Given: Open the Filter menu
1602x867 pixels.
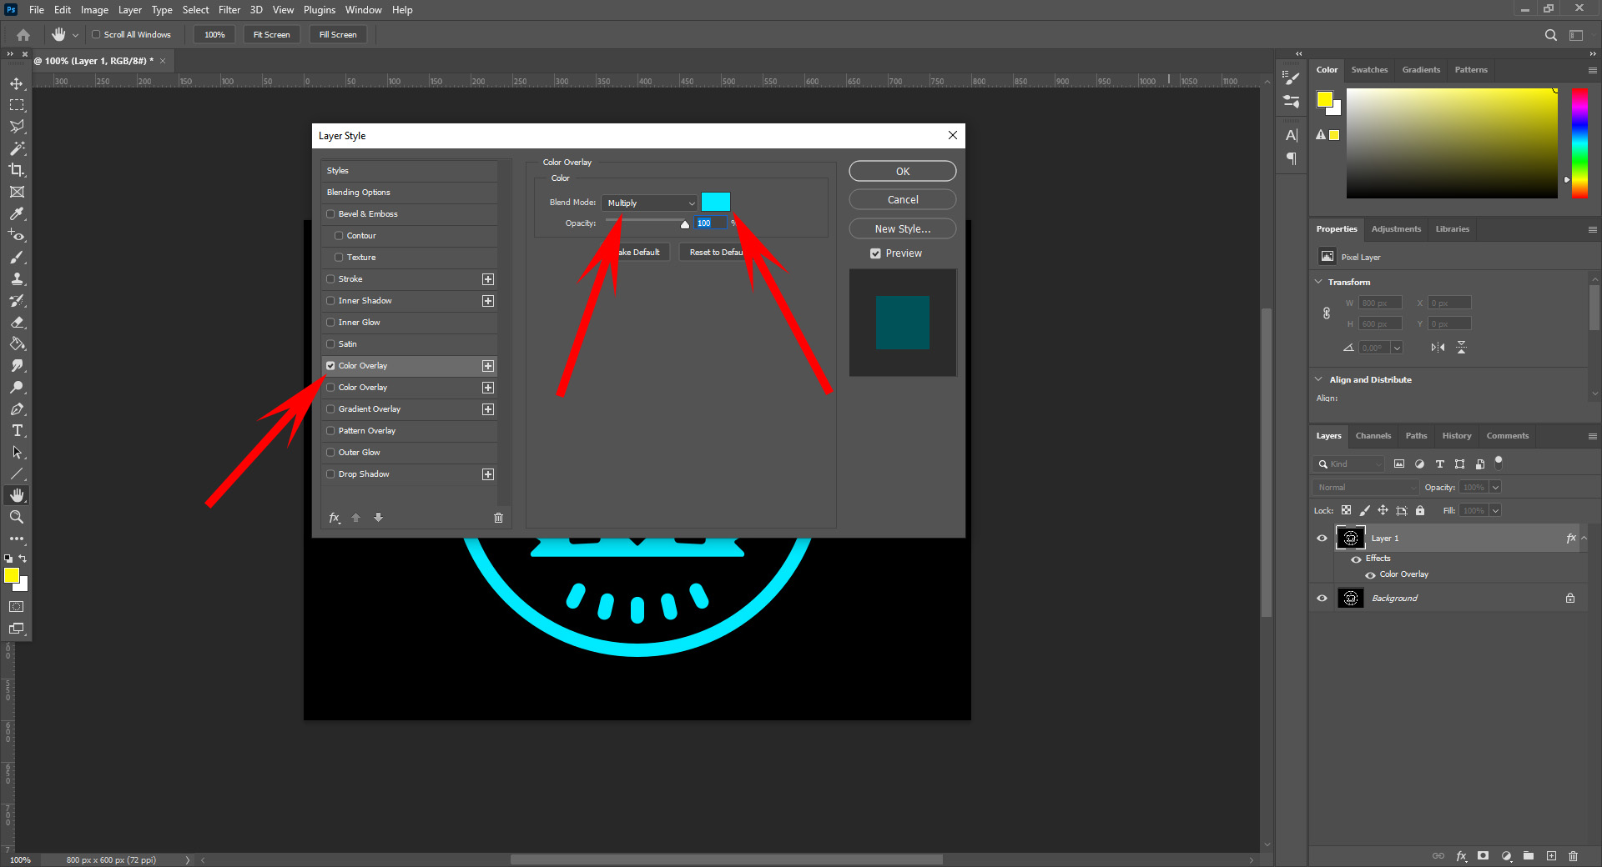Looking at the screenshot, I should point(229,10).
